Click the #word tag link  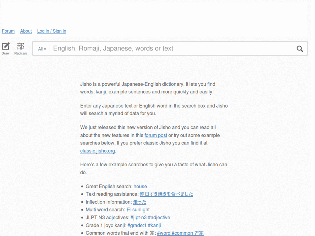[163, 233]
